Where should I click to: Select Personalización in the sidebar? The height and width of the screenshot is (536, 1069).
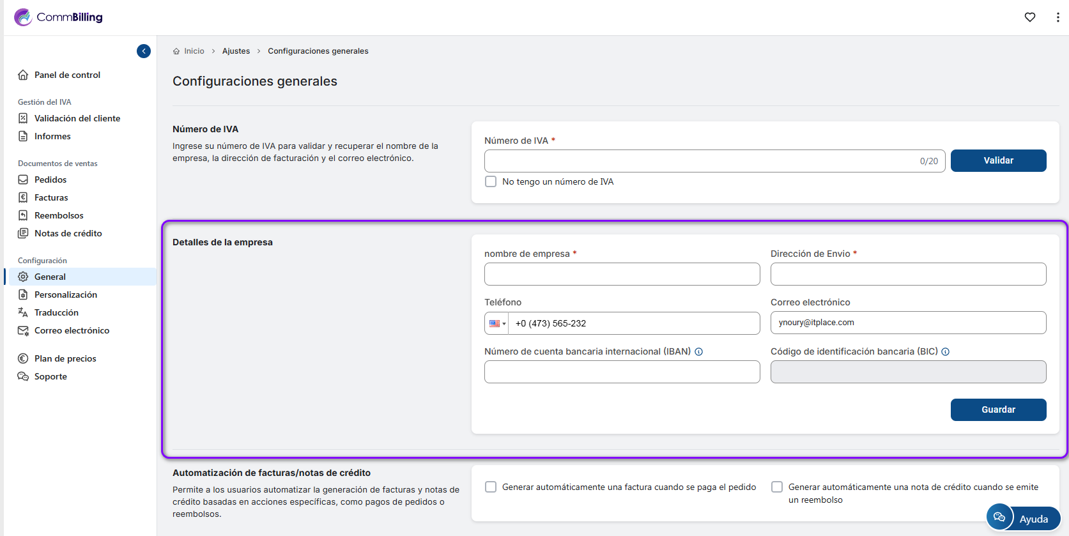tap(65, 295)
